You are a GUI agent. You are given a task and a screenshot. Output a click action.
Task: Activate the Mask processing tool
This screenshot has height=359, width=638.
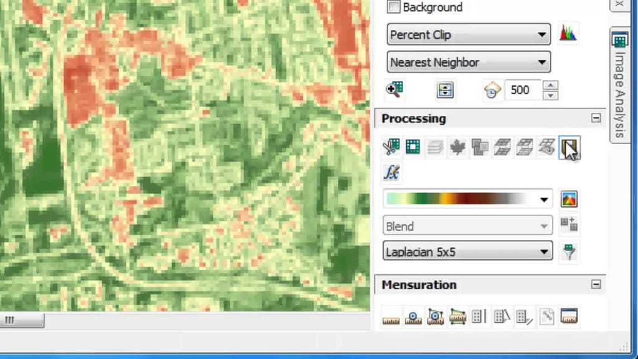tap(414, 147)
